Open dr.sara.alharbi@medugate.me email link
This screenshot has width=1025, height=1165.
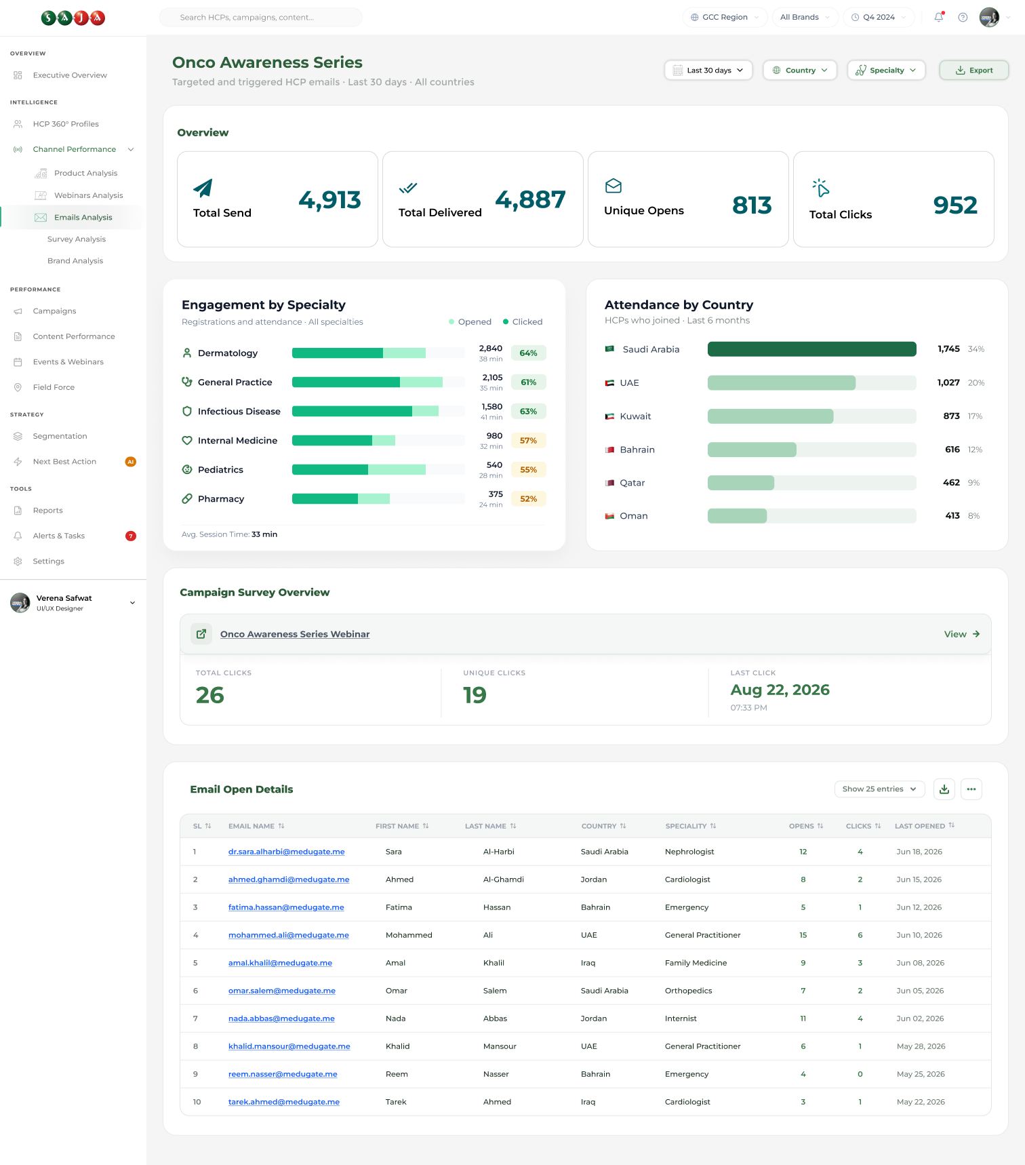click(287, 852)
